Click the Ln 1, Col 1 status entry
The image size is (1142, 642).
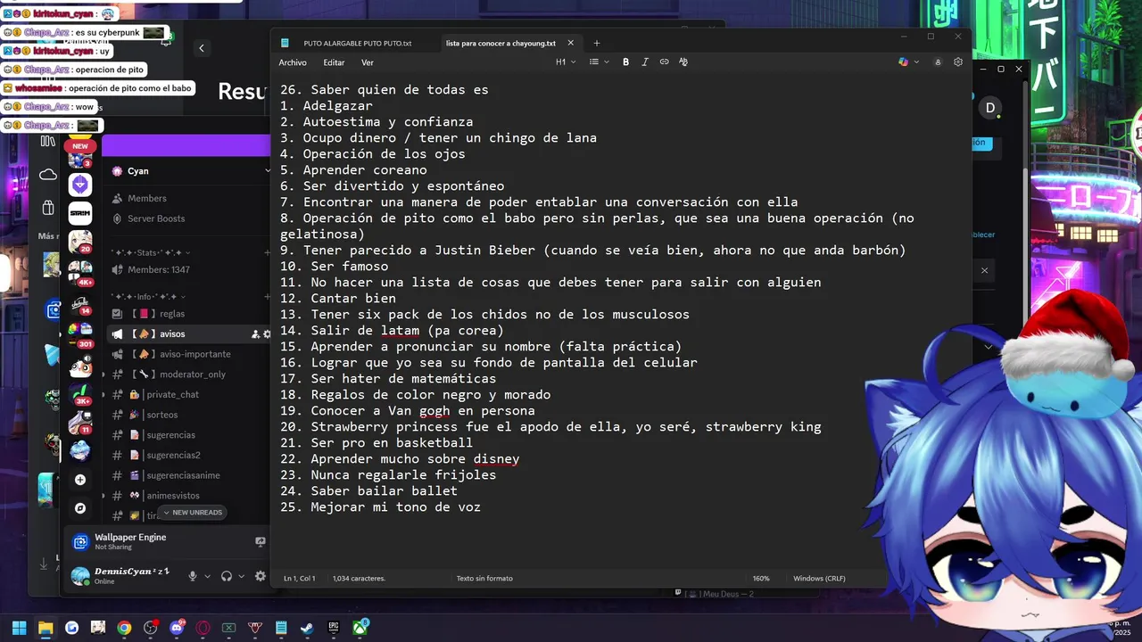click(299, 579)
